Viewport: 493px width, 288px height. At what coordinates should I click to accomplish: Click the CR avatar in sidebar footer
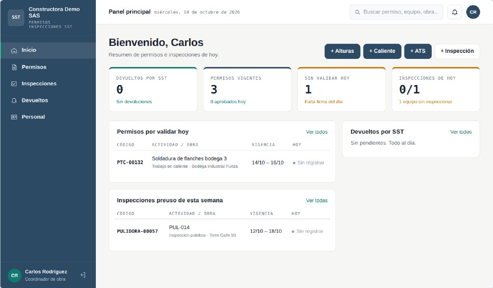15,275
